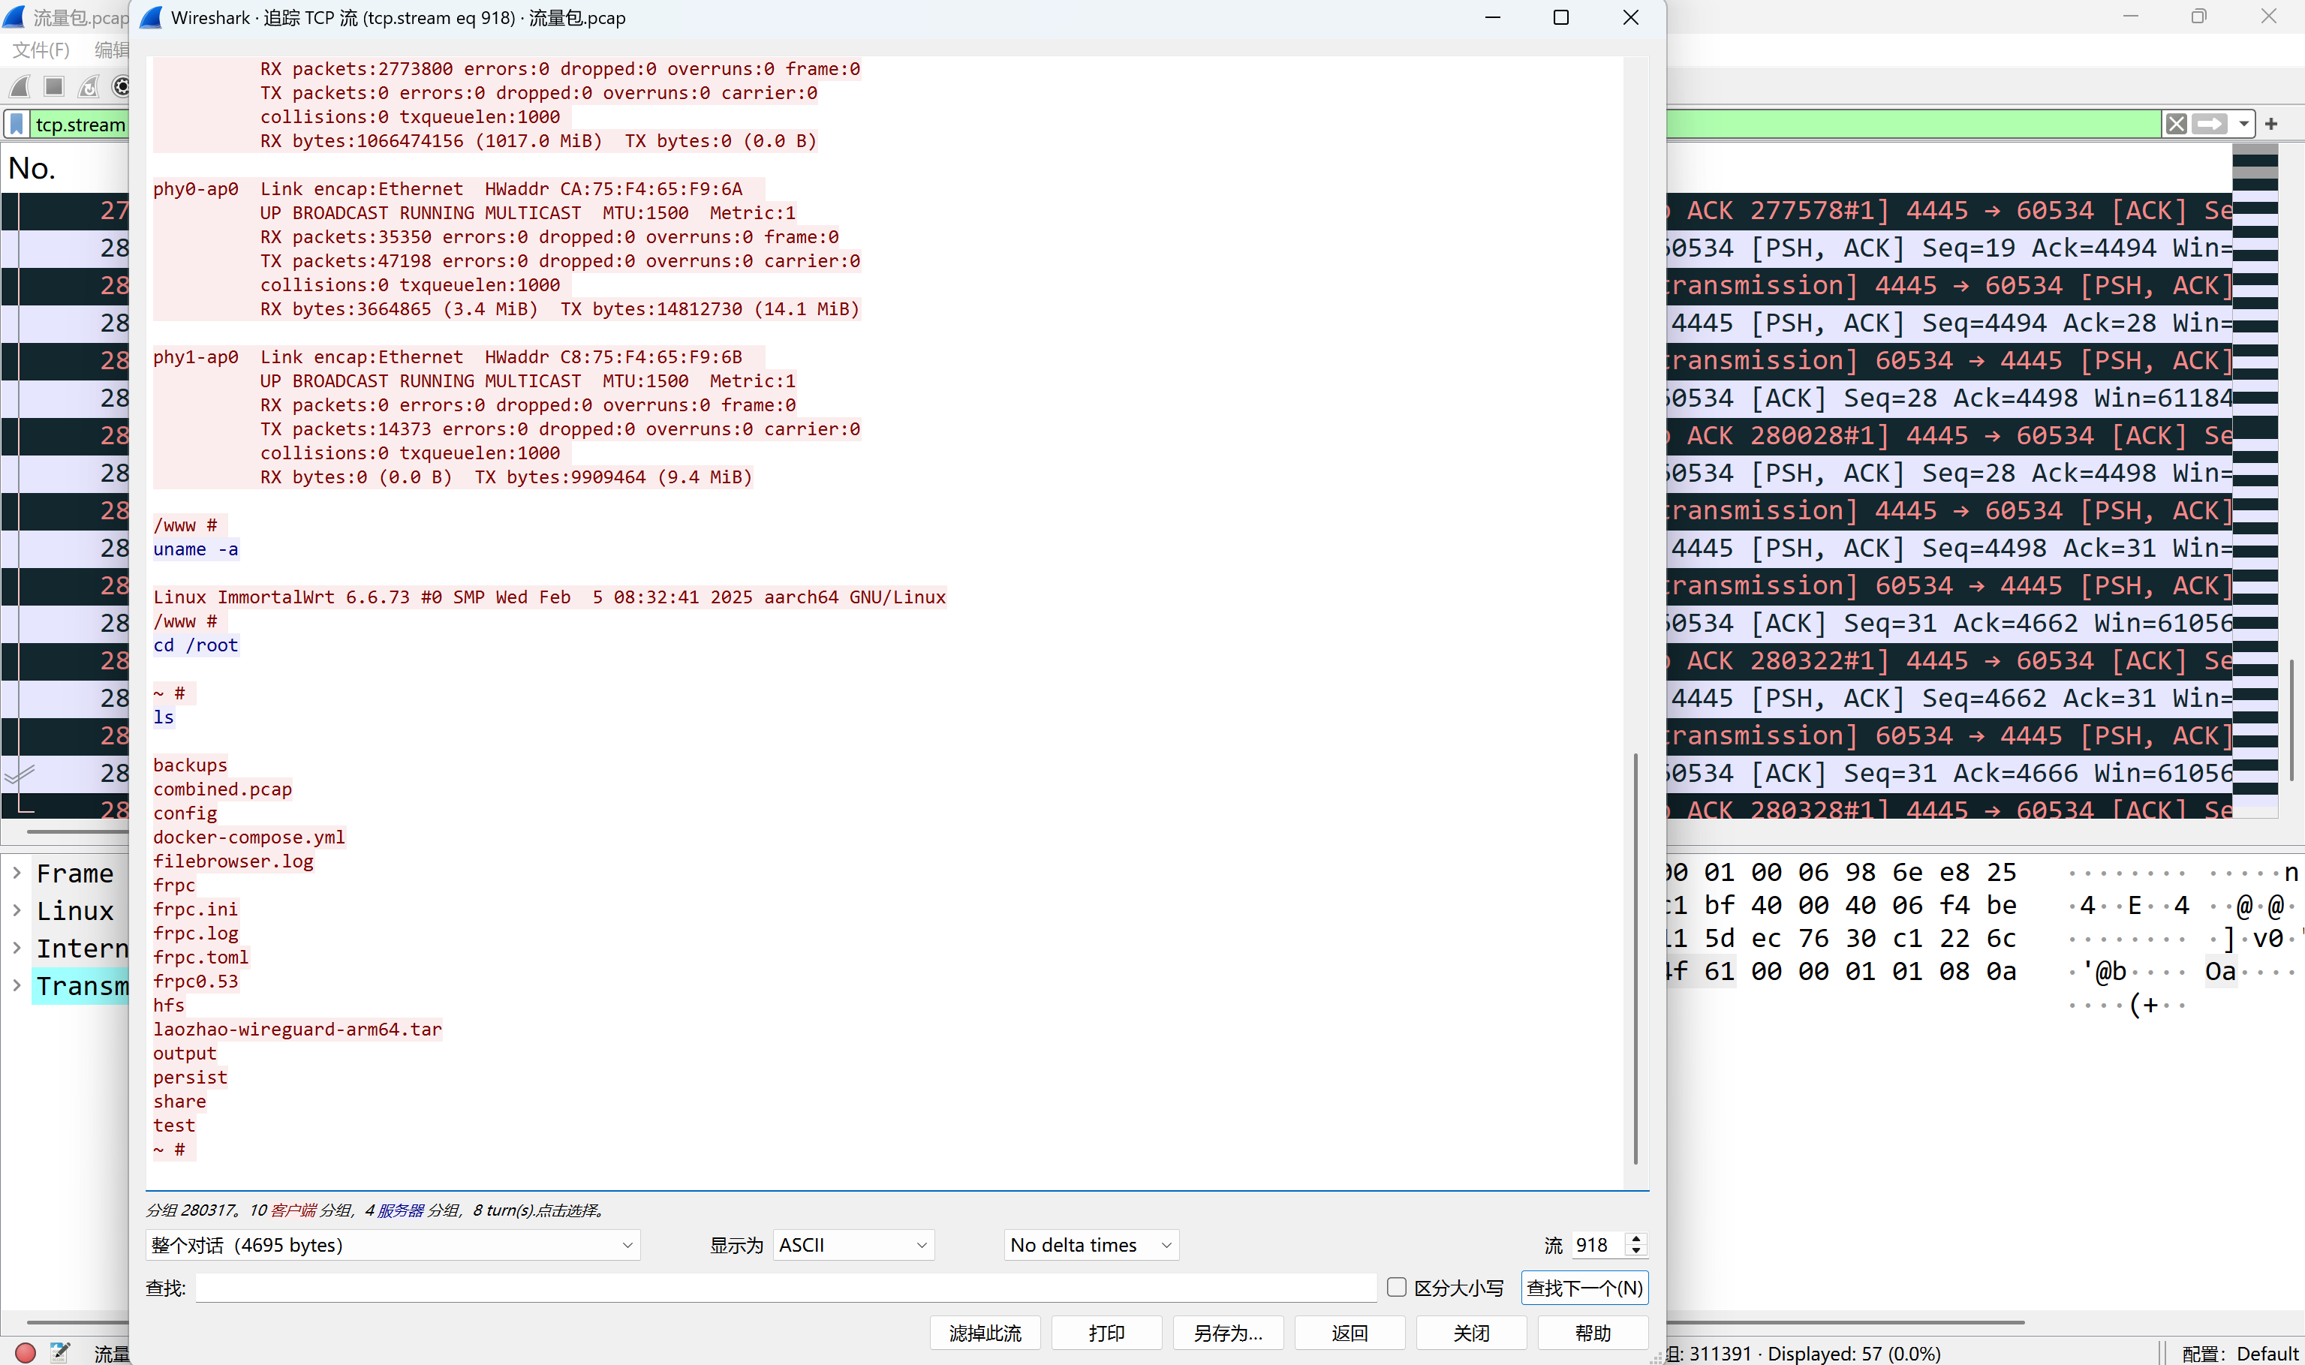Open the ASCII display format dropdown
Screen dimensions: 2305x1365
tap(853, 1244)
